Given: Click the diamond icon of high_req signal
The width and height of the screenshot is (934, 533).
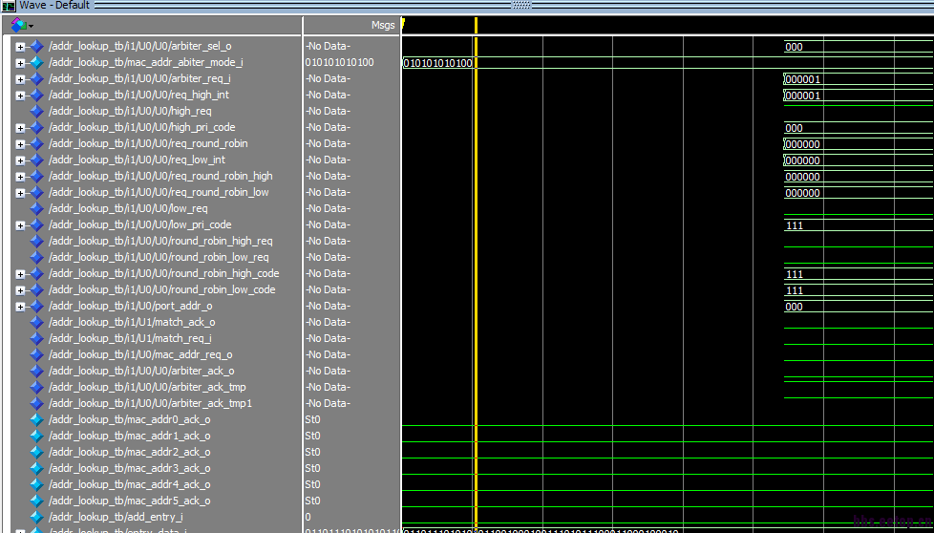Looking at the screenshot, I should [37, 111].
